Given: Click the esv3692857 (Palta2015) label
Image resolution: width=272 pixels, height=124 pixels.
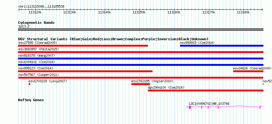Looking at the screenshot, I should coord(39,49).
